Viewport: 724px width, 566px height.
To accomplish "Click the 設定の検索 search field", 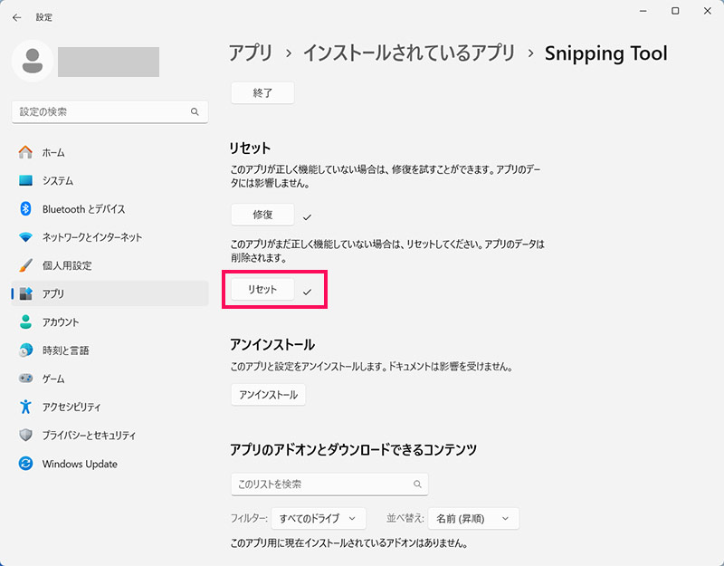I will (x=102, y=111).
